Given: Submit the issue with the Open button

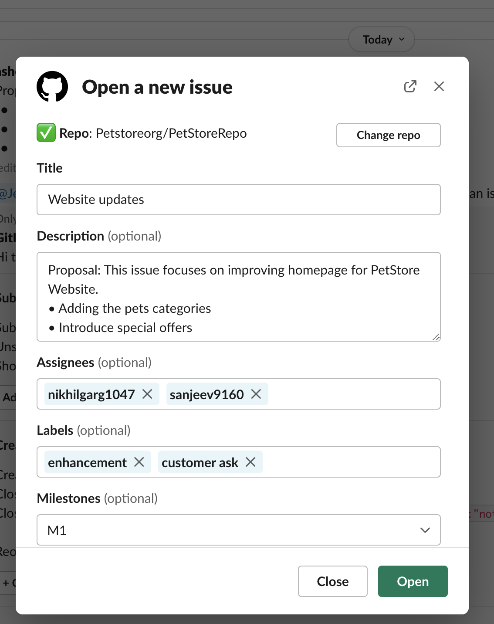Looking at the screenshot, I should (x=412, y=581).
